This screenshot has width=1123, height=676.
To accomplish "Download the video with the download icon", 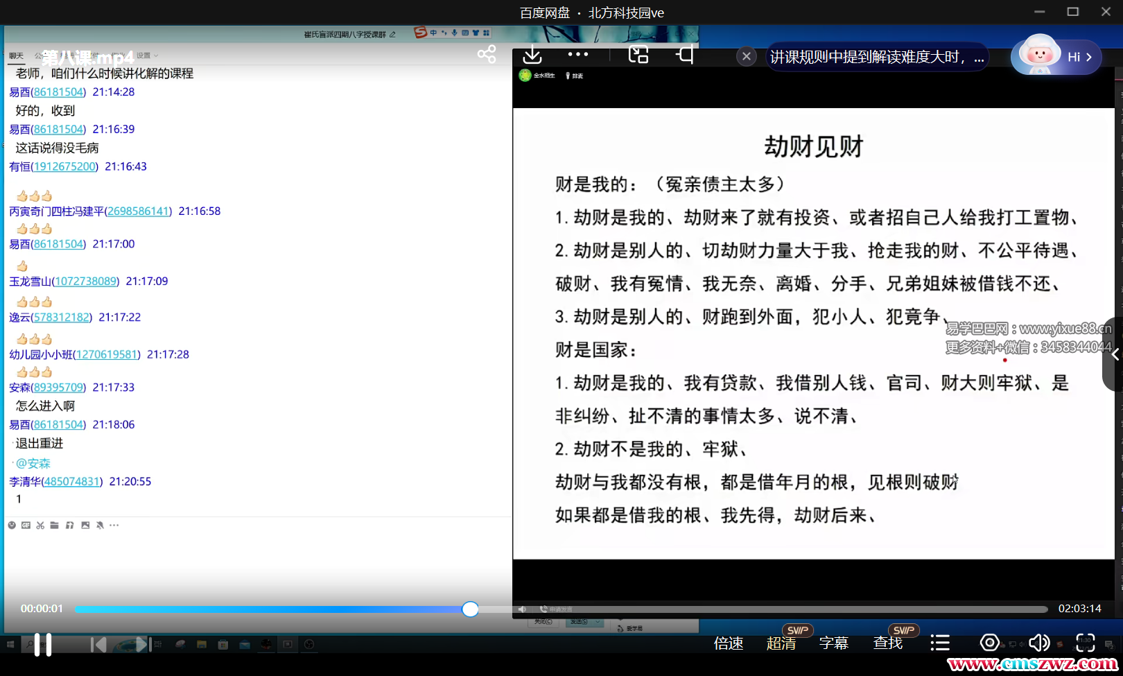I will point(532,55).
